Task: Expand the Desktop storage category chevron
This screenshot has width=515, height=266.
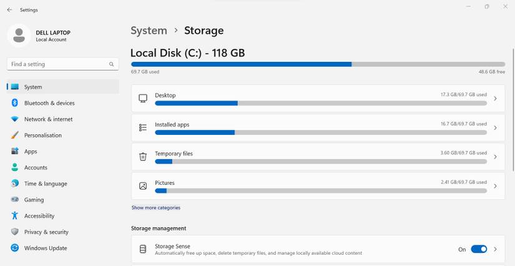Action: coord(495,99)
